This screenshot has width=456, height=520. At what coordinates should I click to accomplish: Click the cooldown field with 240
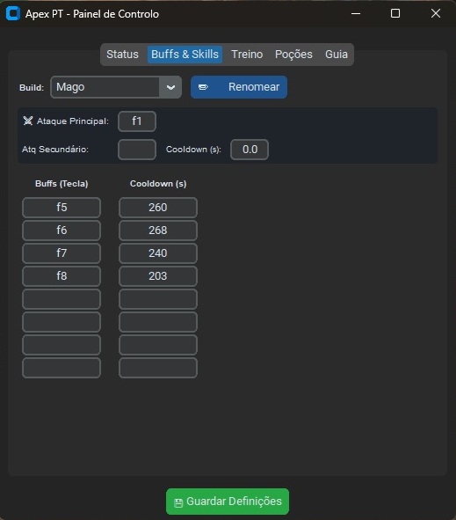click(158, 253)
